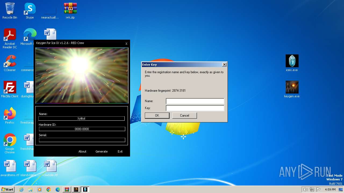The height and width of the screenshot is (193, 344).
Task: Select the awarditems.rtf document icon
Action: click(10, 168)
